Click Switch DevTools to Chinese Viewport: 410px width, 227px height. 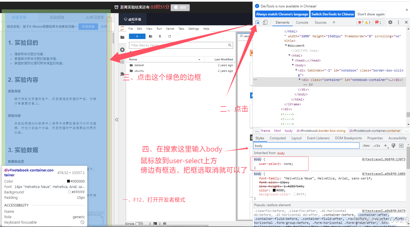coord(333,14)
